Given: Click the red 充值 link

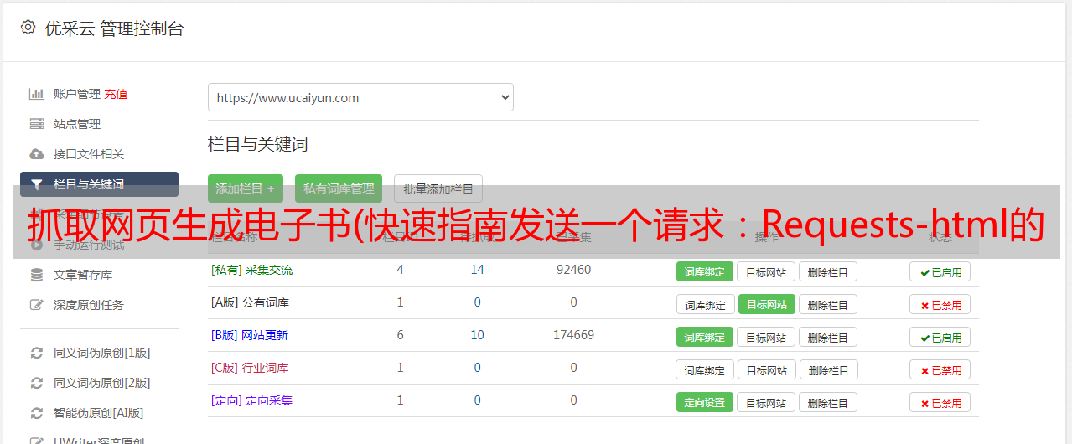Looking at the screenshot, I should (x=117, y=94).
